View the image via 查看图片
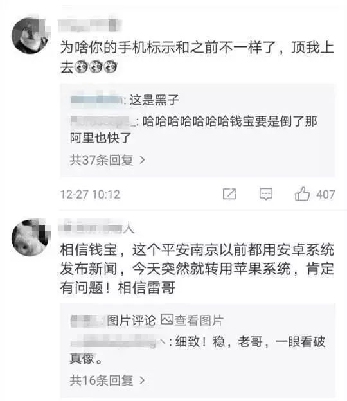 199,321
